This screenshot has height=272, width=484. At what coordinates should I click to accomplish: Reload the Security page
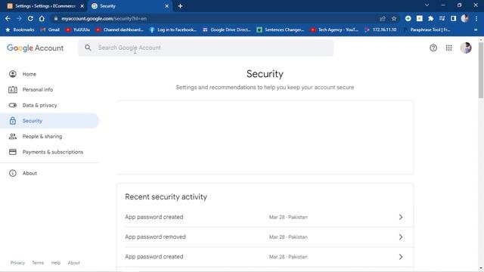point(30,18)
